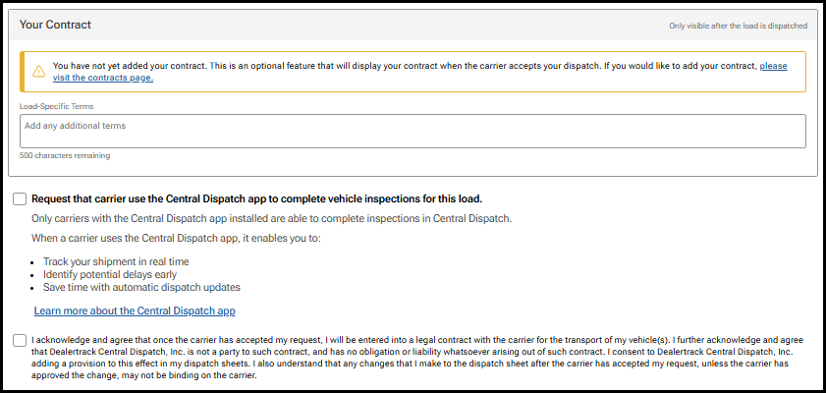
Task: Click the 'Only carriers with the Central Dispatch app installed' text
Action: 271,218
